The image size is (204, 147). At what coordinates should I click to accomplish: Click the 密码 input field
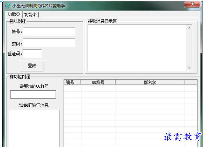49,43
